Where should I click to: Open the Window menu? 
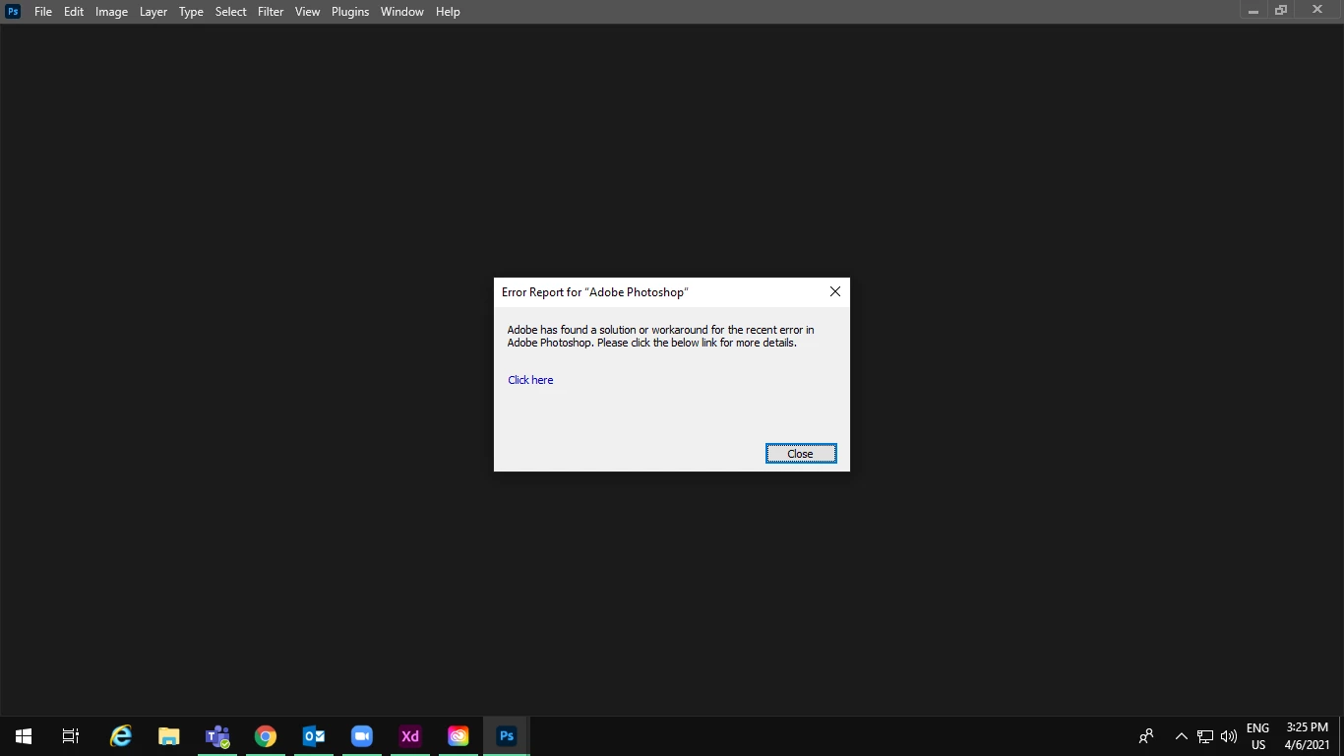pos(402,12)
